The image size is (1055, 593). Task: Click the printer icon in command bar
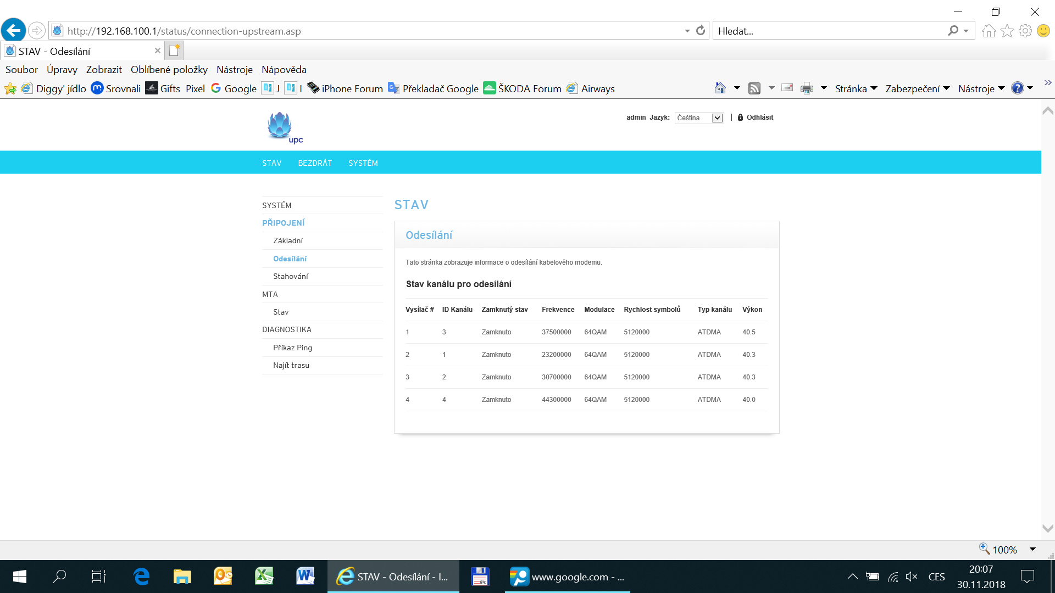[807, 88]
